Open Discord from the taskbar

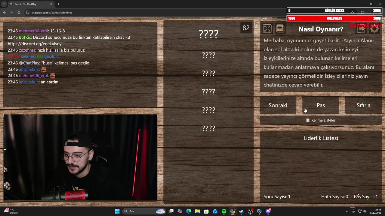(x=268, y=211)
